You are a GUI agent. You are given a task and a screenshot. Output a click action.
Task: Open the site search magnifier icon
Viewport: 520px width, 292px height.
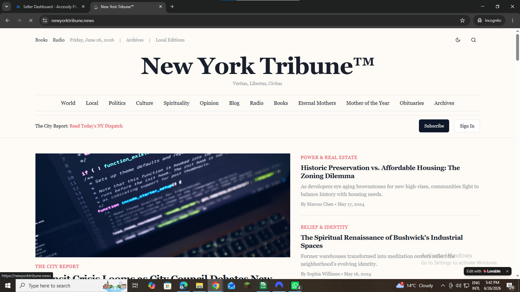(474, 40)
